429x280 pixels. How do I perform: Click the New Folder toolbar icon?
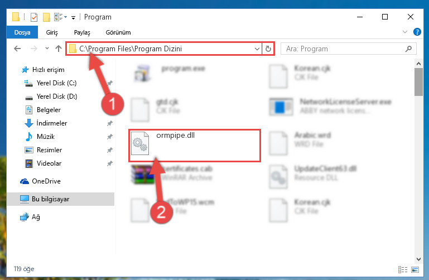point(46,17)
